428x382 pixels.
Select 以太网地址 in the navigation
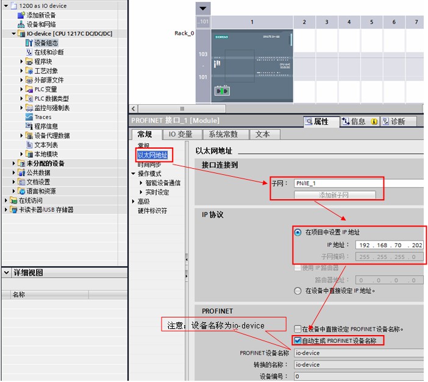point(152,155)
